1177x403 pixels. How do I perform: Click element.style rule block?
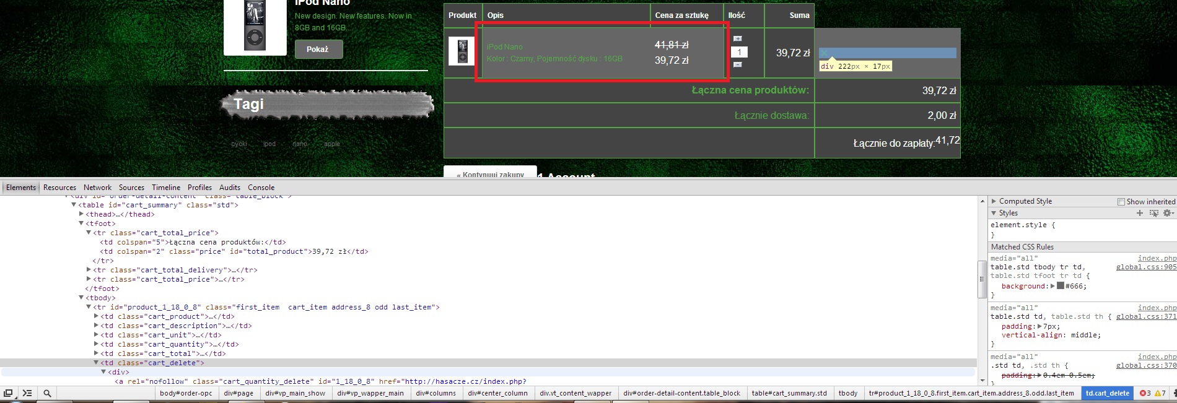point(1082,230)
